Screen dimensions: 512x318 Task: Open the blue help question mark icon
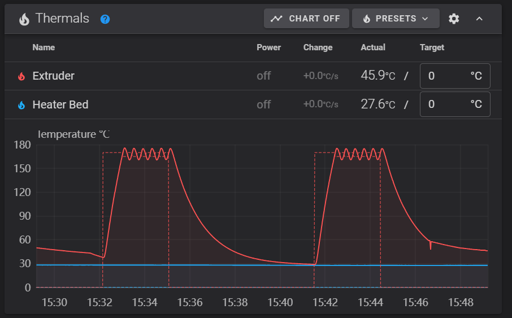pos(105,19)
